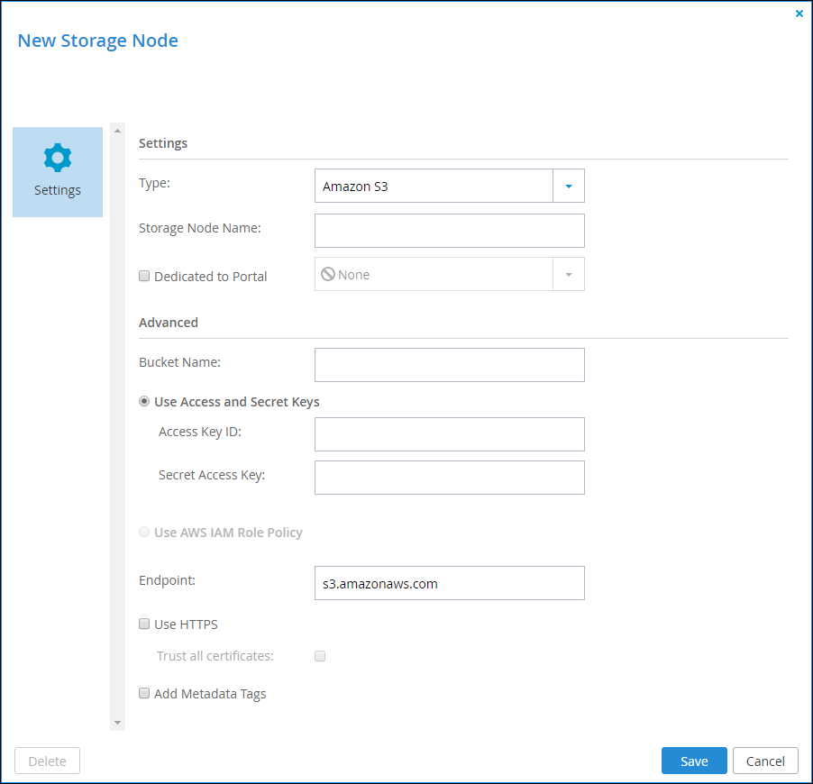This screenshot has width=813, height=784.
Task: Click the scrollbar down arrow
Action: 118,723
